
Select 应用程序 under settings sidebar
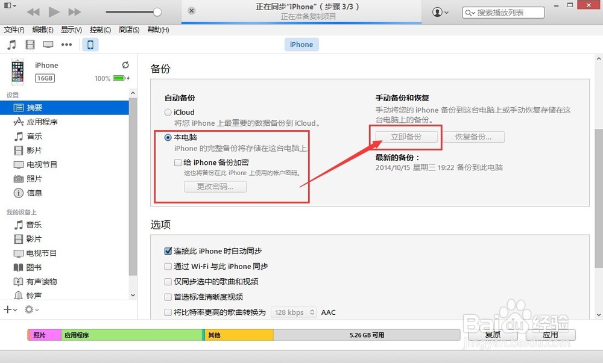(x=65, y=122)
